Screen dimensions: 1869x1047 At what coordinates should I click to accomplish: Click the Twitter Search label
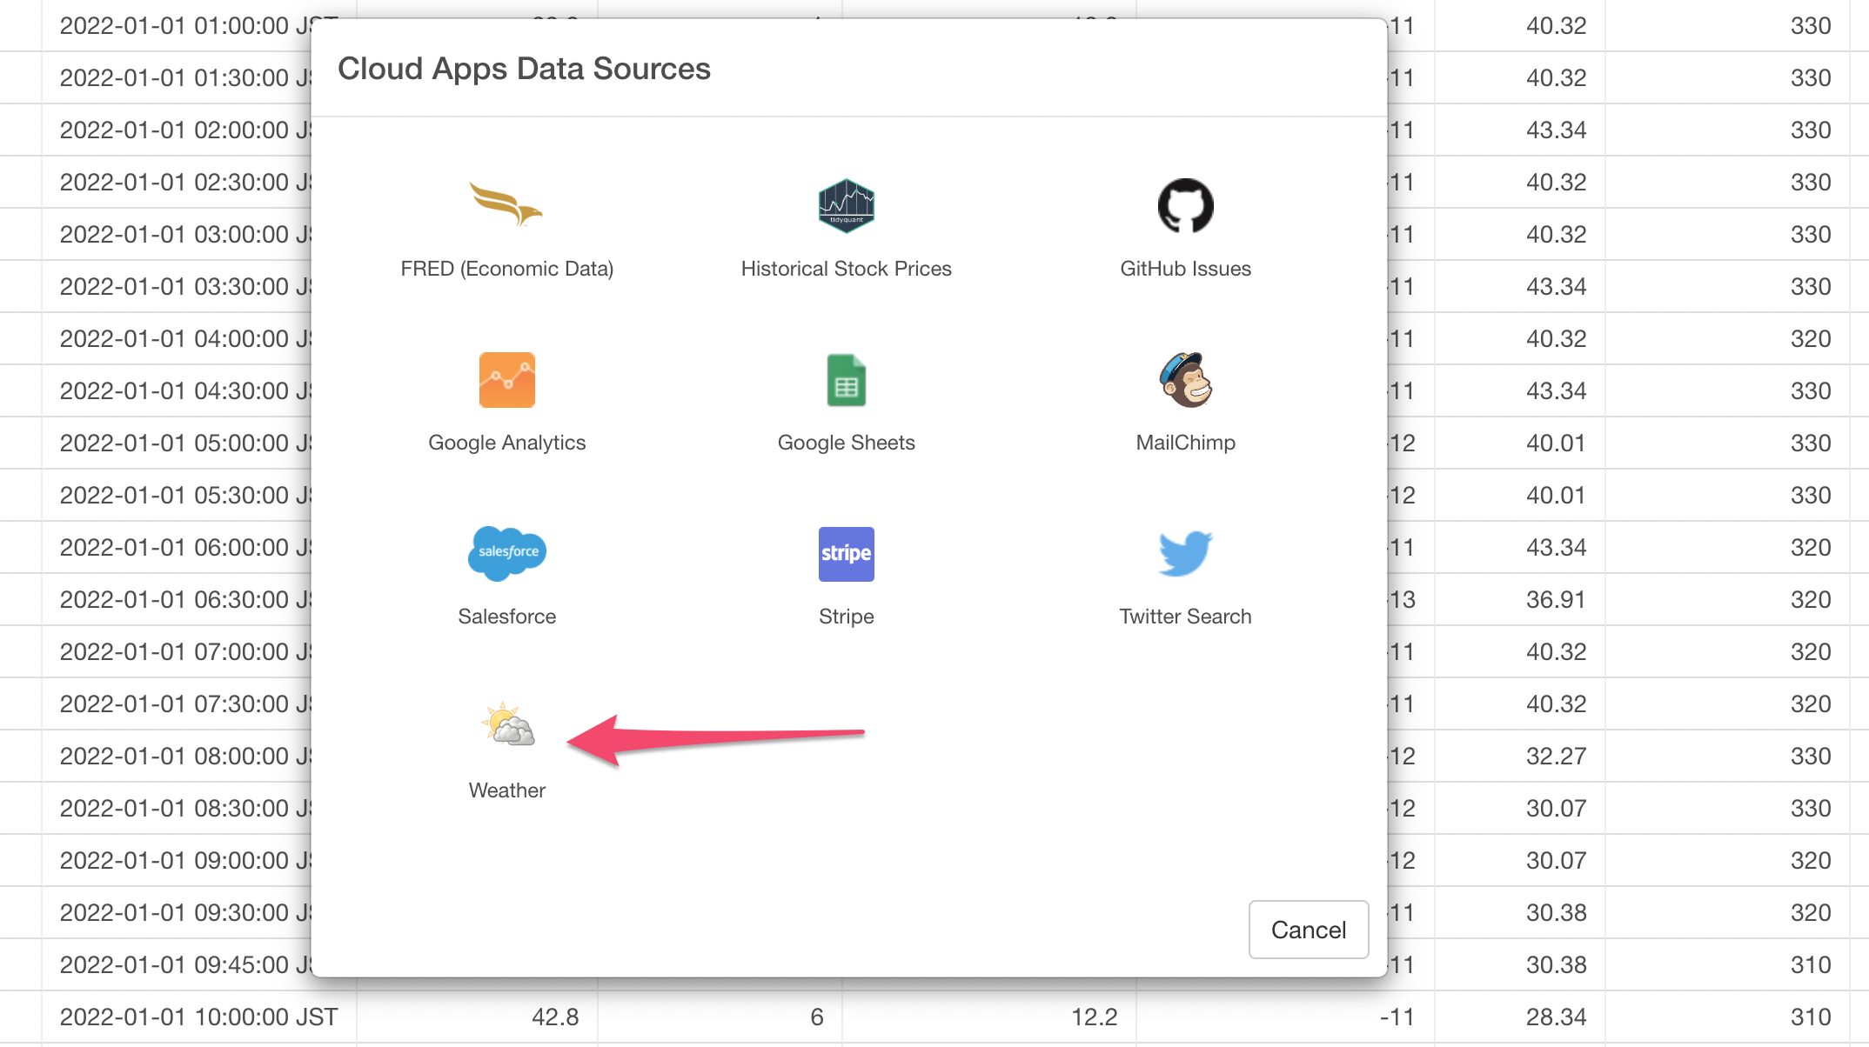pyautogui.click(x=1185, y=617)
